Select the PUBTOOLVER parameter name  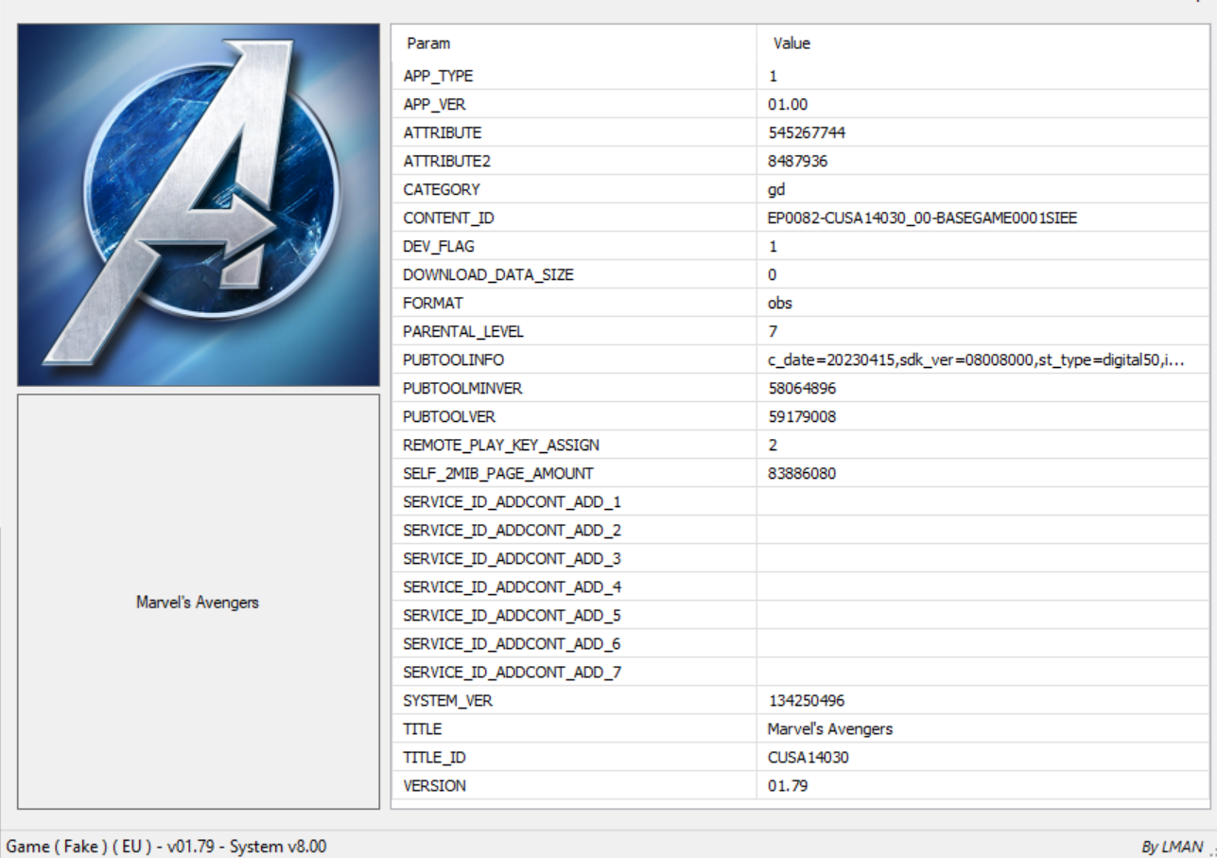[x=448, y=417]
